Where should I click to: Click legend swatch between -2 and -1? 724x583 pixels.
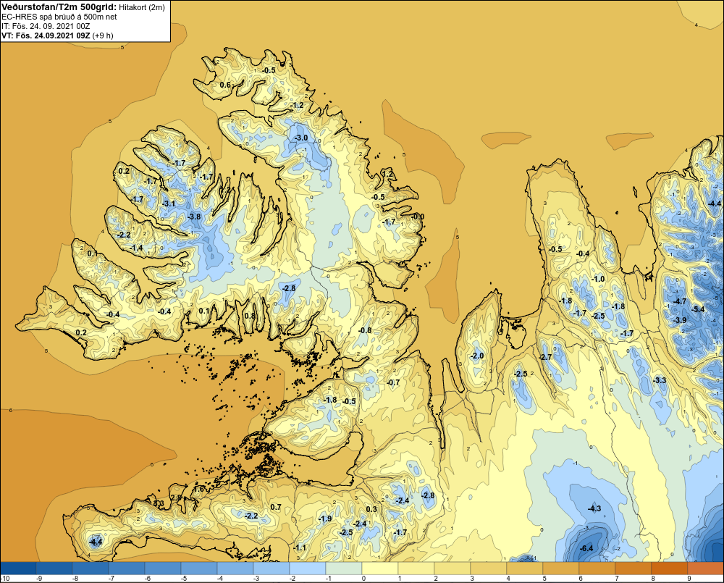pos(308,568)
